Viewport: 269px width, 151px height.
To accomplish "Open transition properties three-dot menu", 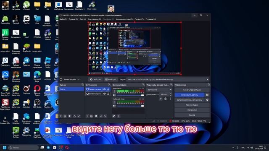I will (170, 99).
